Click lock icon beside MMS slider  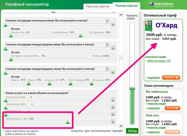[x=113, y=107]
